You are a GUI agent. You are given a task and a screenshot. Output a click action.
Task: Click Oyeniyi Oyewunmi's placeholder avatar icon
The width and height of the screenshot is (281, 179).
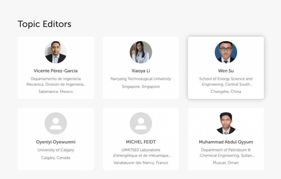pos(56,124)
